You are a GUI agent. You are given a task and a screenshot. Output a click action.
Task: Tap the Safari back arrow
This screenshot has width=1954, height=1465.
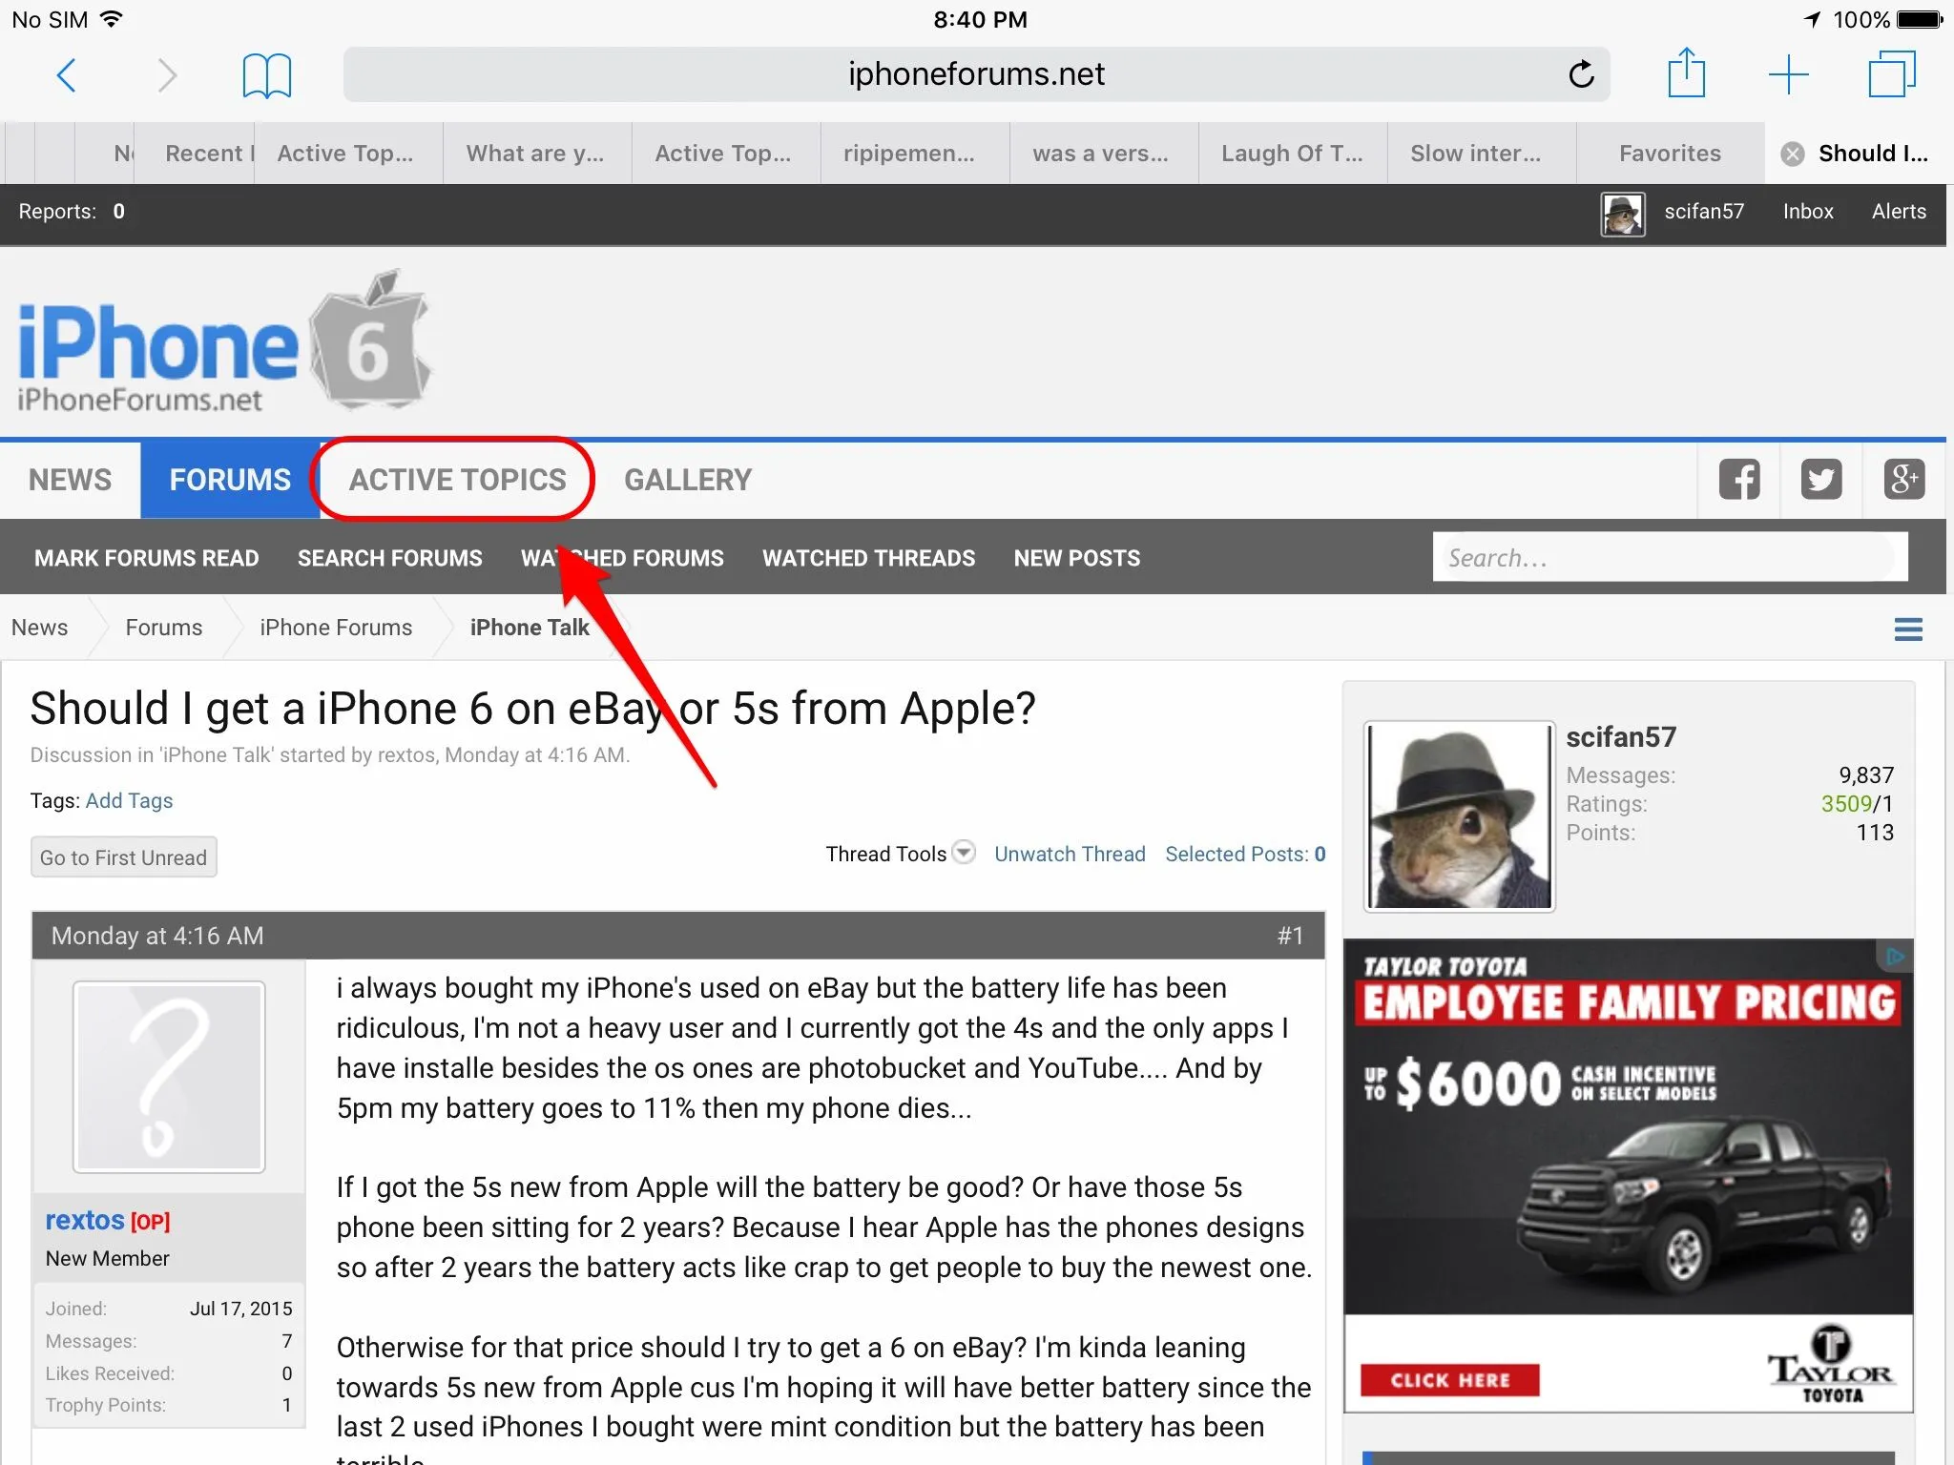click(66, 74)
